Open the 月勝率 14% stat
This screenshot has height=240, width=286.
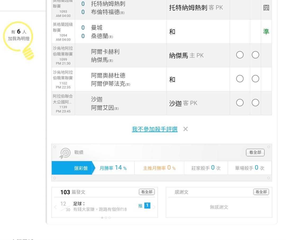point(113,168)
